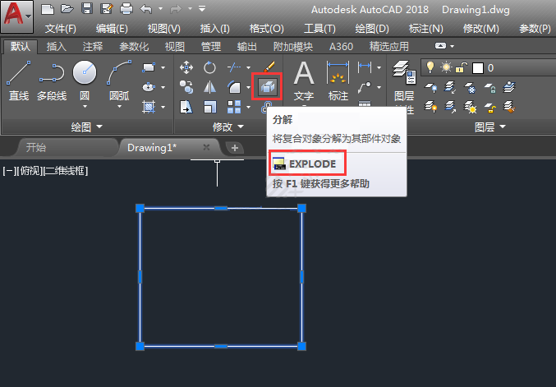
Task: Open the Dimension (标注) tool
Action: click(338, 81)
